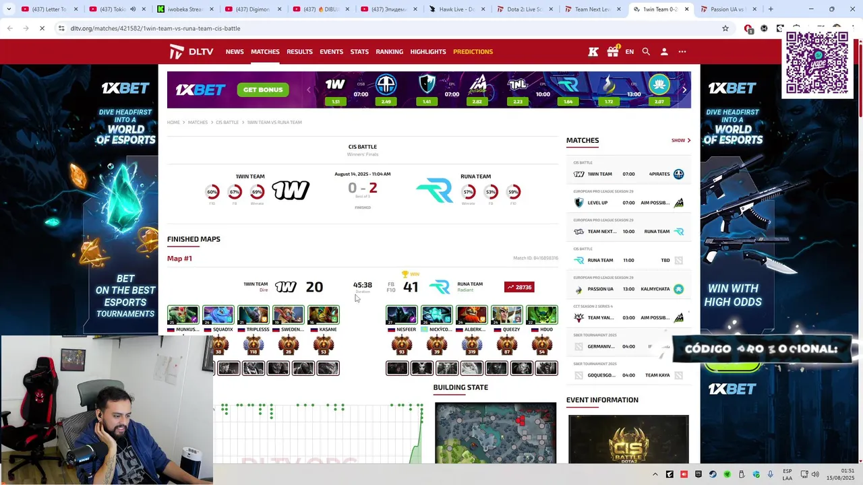863x485 pixels.
Task: Click the CIS BATTLE breadcrumb link
Action: pos(227,123)
